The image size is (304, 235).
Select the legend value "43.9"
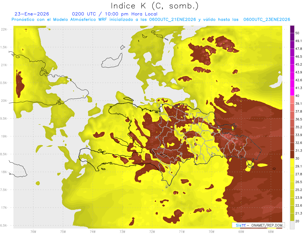click(299, 73)
